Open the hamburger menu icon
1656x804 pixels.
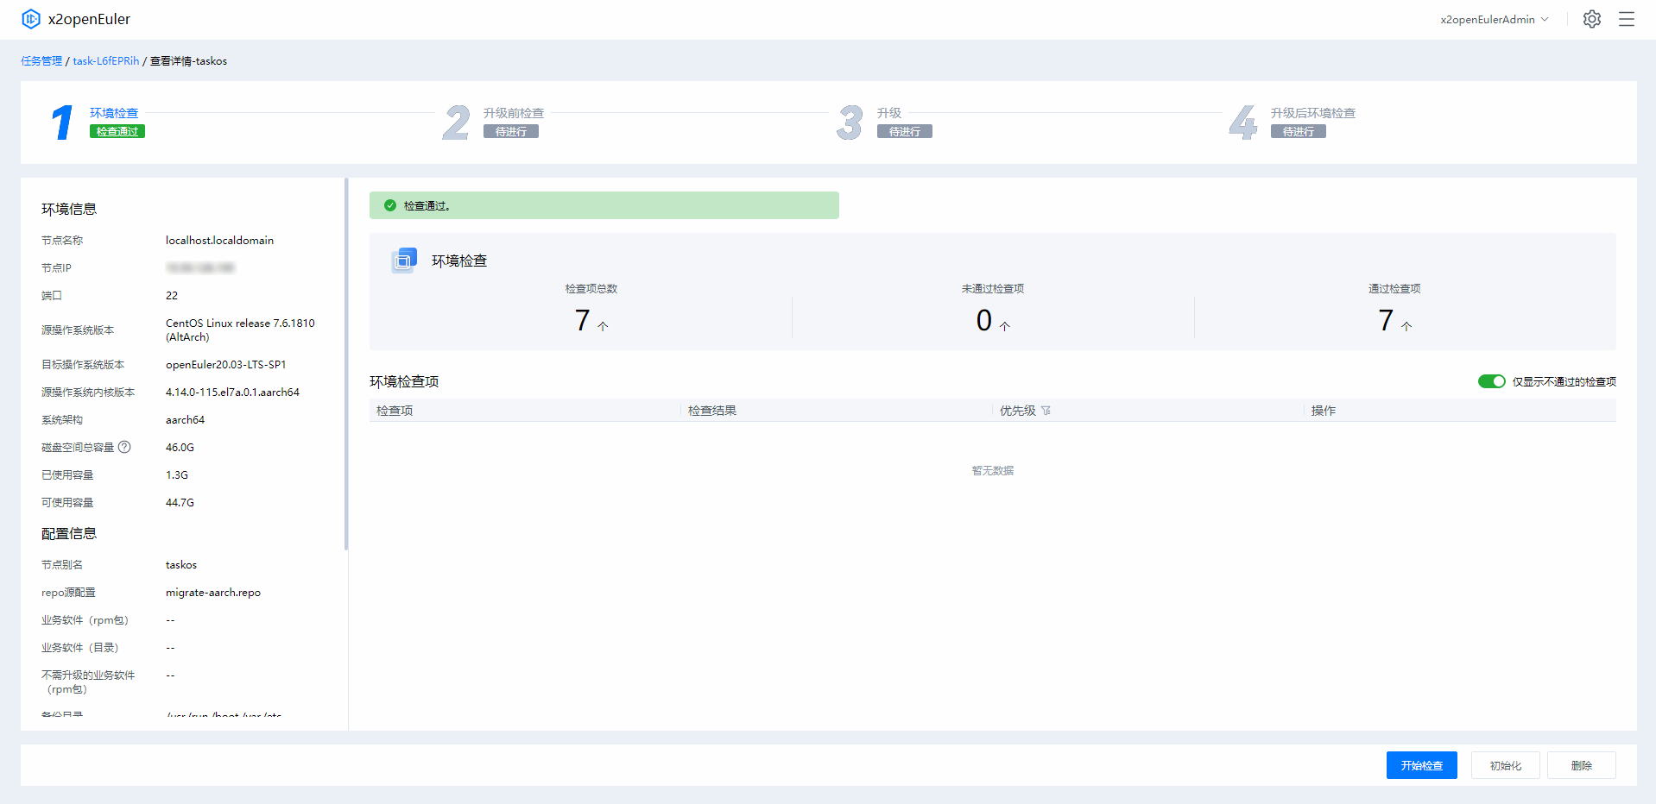point(1626,19)
